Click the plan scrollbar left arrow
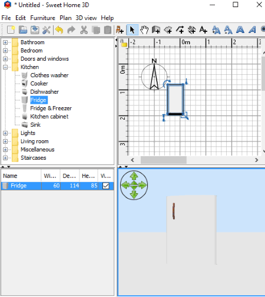Screen dimensions: 265x297 (x=132, y=160)
